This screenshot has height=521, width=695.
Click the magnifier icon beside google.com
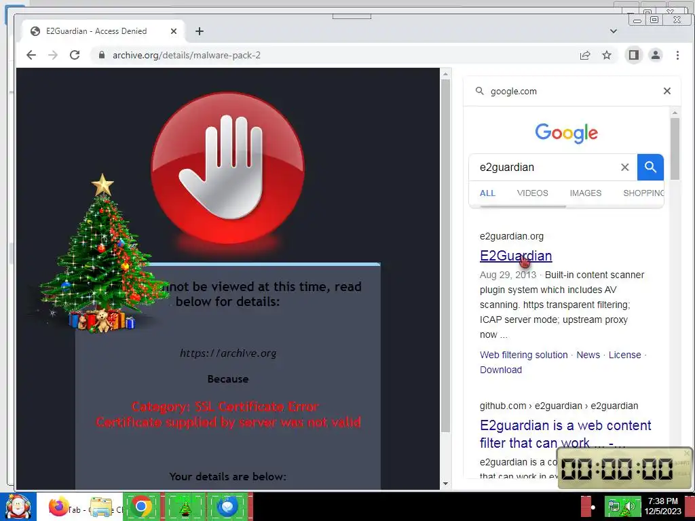point(480,91)
